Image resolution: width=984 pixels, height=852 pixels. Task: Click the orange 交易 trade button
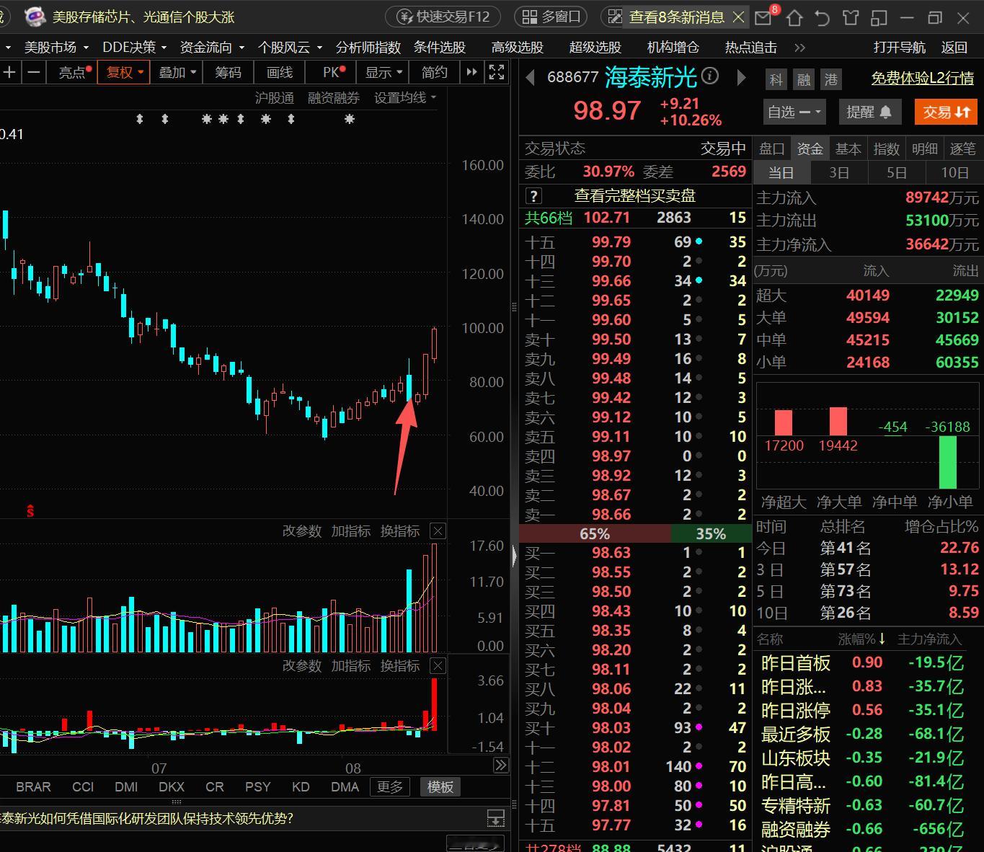947,112
